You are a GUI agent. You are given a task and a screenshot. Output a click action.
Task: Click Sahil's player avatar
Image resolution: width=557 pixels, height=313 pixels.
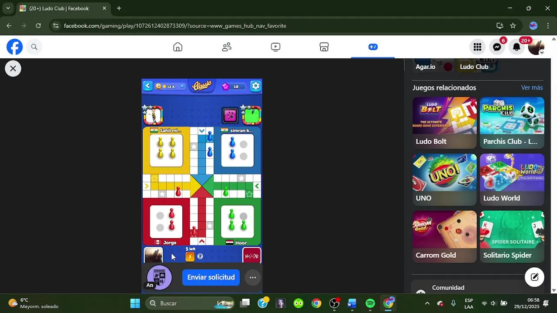click(x=153, y=115)
